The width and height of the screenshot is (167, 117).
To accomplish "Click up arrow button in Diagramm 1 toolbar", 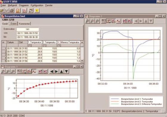I will tap(61, 71).
